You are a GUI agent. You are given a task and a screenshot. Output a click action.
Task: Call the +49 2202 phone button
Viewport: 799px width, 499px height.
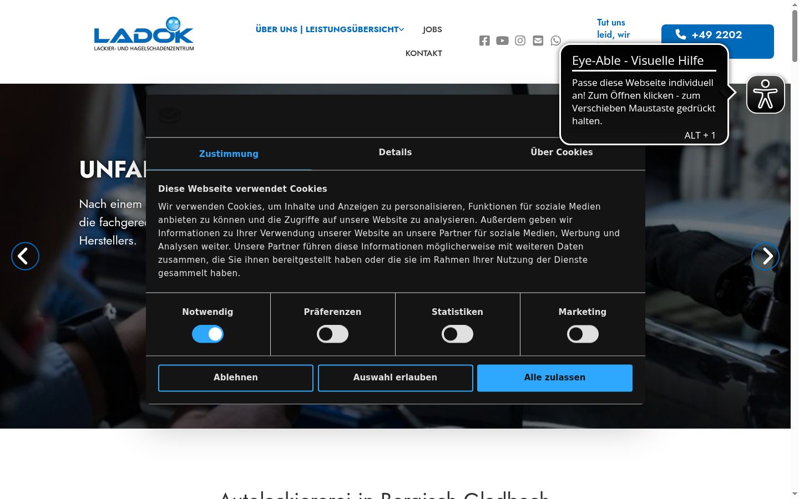(717, 42)
